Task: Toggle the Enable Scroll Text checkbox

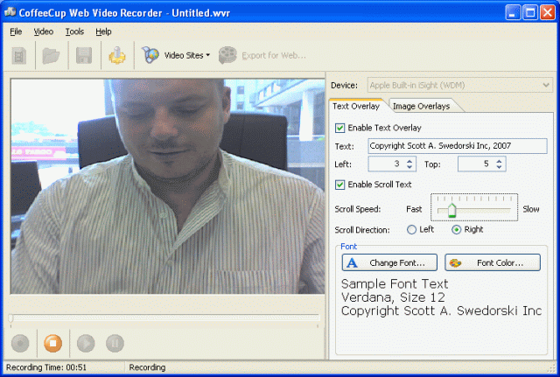Action: [340, 184]
